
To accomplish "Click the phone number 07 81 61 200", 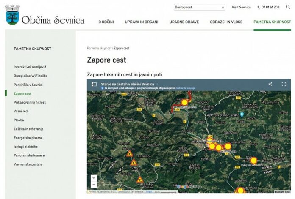I will pyautogui.click(x=268, y=7).
